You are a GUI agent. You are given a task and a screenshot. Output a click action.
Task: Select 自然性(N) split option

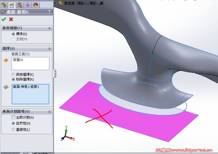pos(13,123)
